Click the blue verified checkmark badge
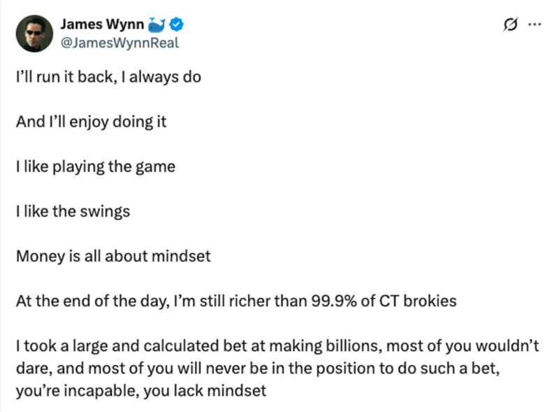559x412 pixels. pyautogui.click(x=177, y=25)
